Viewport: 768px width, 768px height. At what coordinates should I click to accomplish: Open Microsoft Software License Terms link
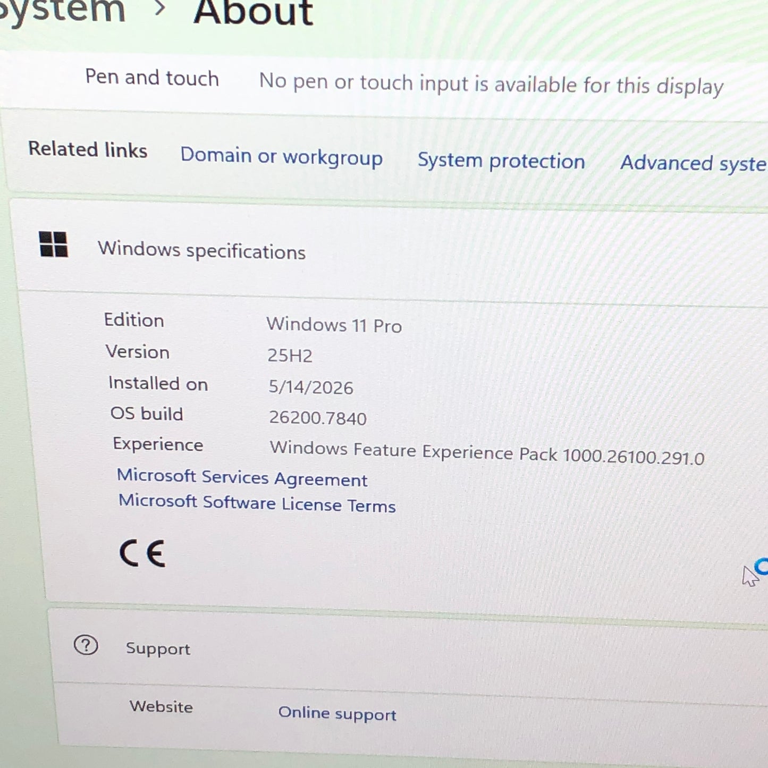click(x=257, y=503)
